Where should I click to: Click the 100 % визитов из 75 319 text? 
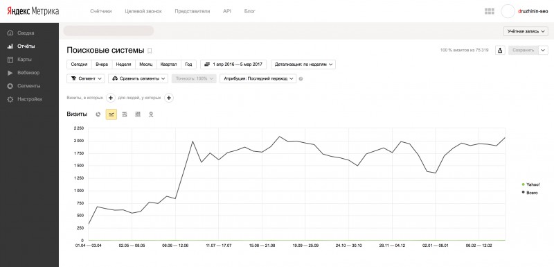click(x=464, y=50)
